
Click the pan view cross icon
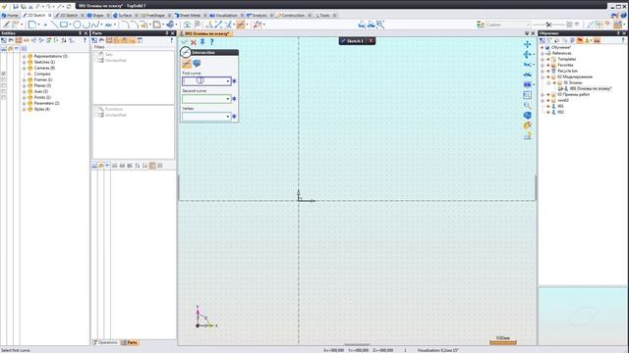pos(527,44)
